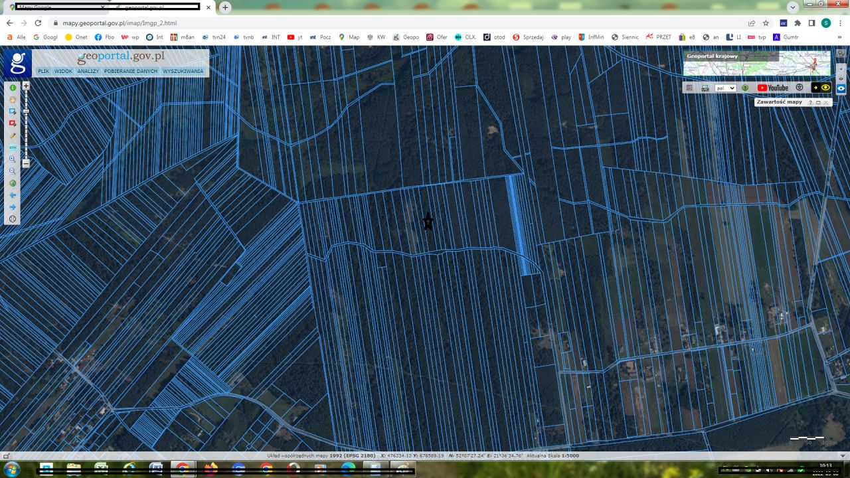The width and height of the screenshot is (850, 478).
Task: Open a new browser tab
Action: coord(225,7)
